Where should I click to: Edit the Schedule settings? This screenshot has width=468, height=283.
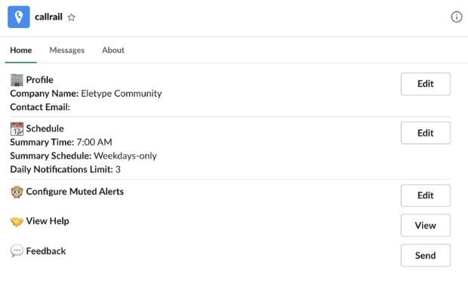pyautogui.click(x=425, y=133)
